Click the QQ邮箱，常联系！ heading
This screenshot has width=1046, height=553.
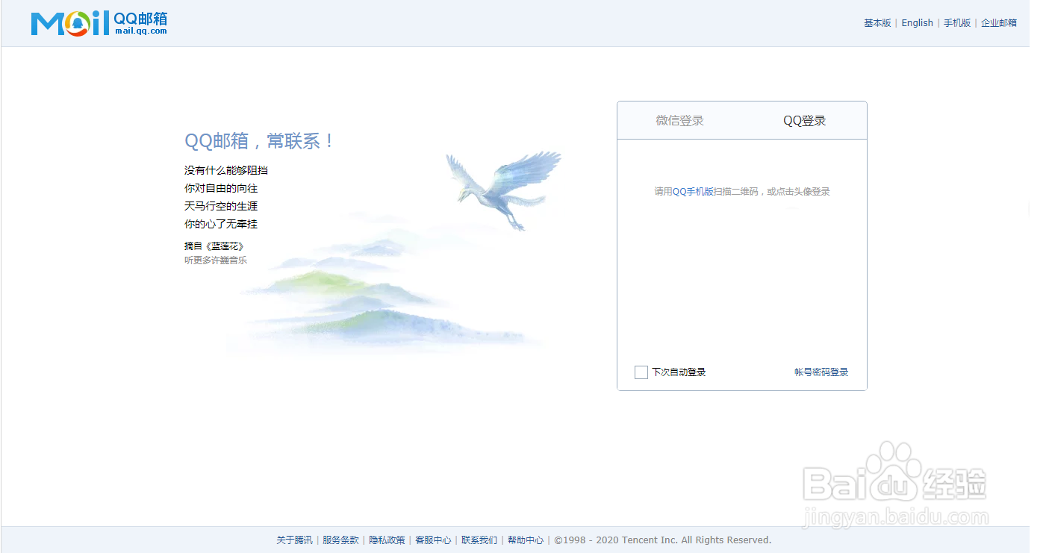click(260, 141)
